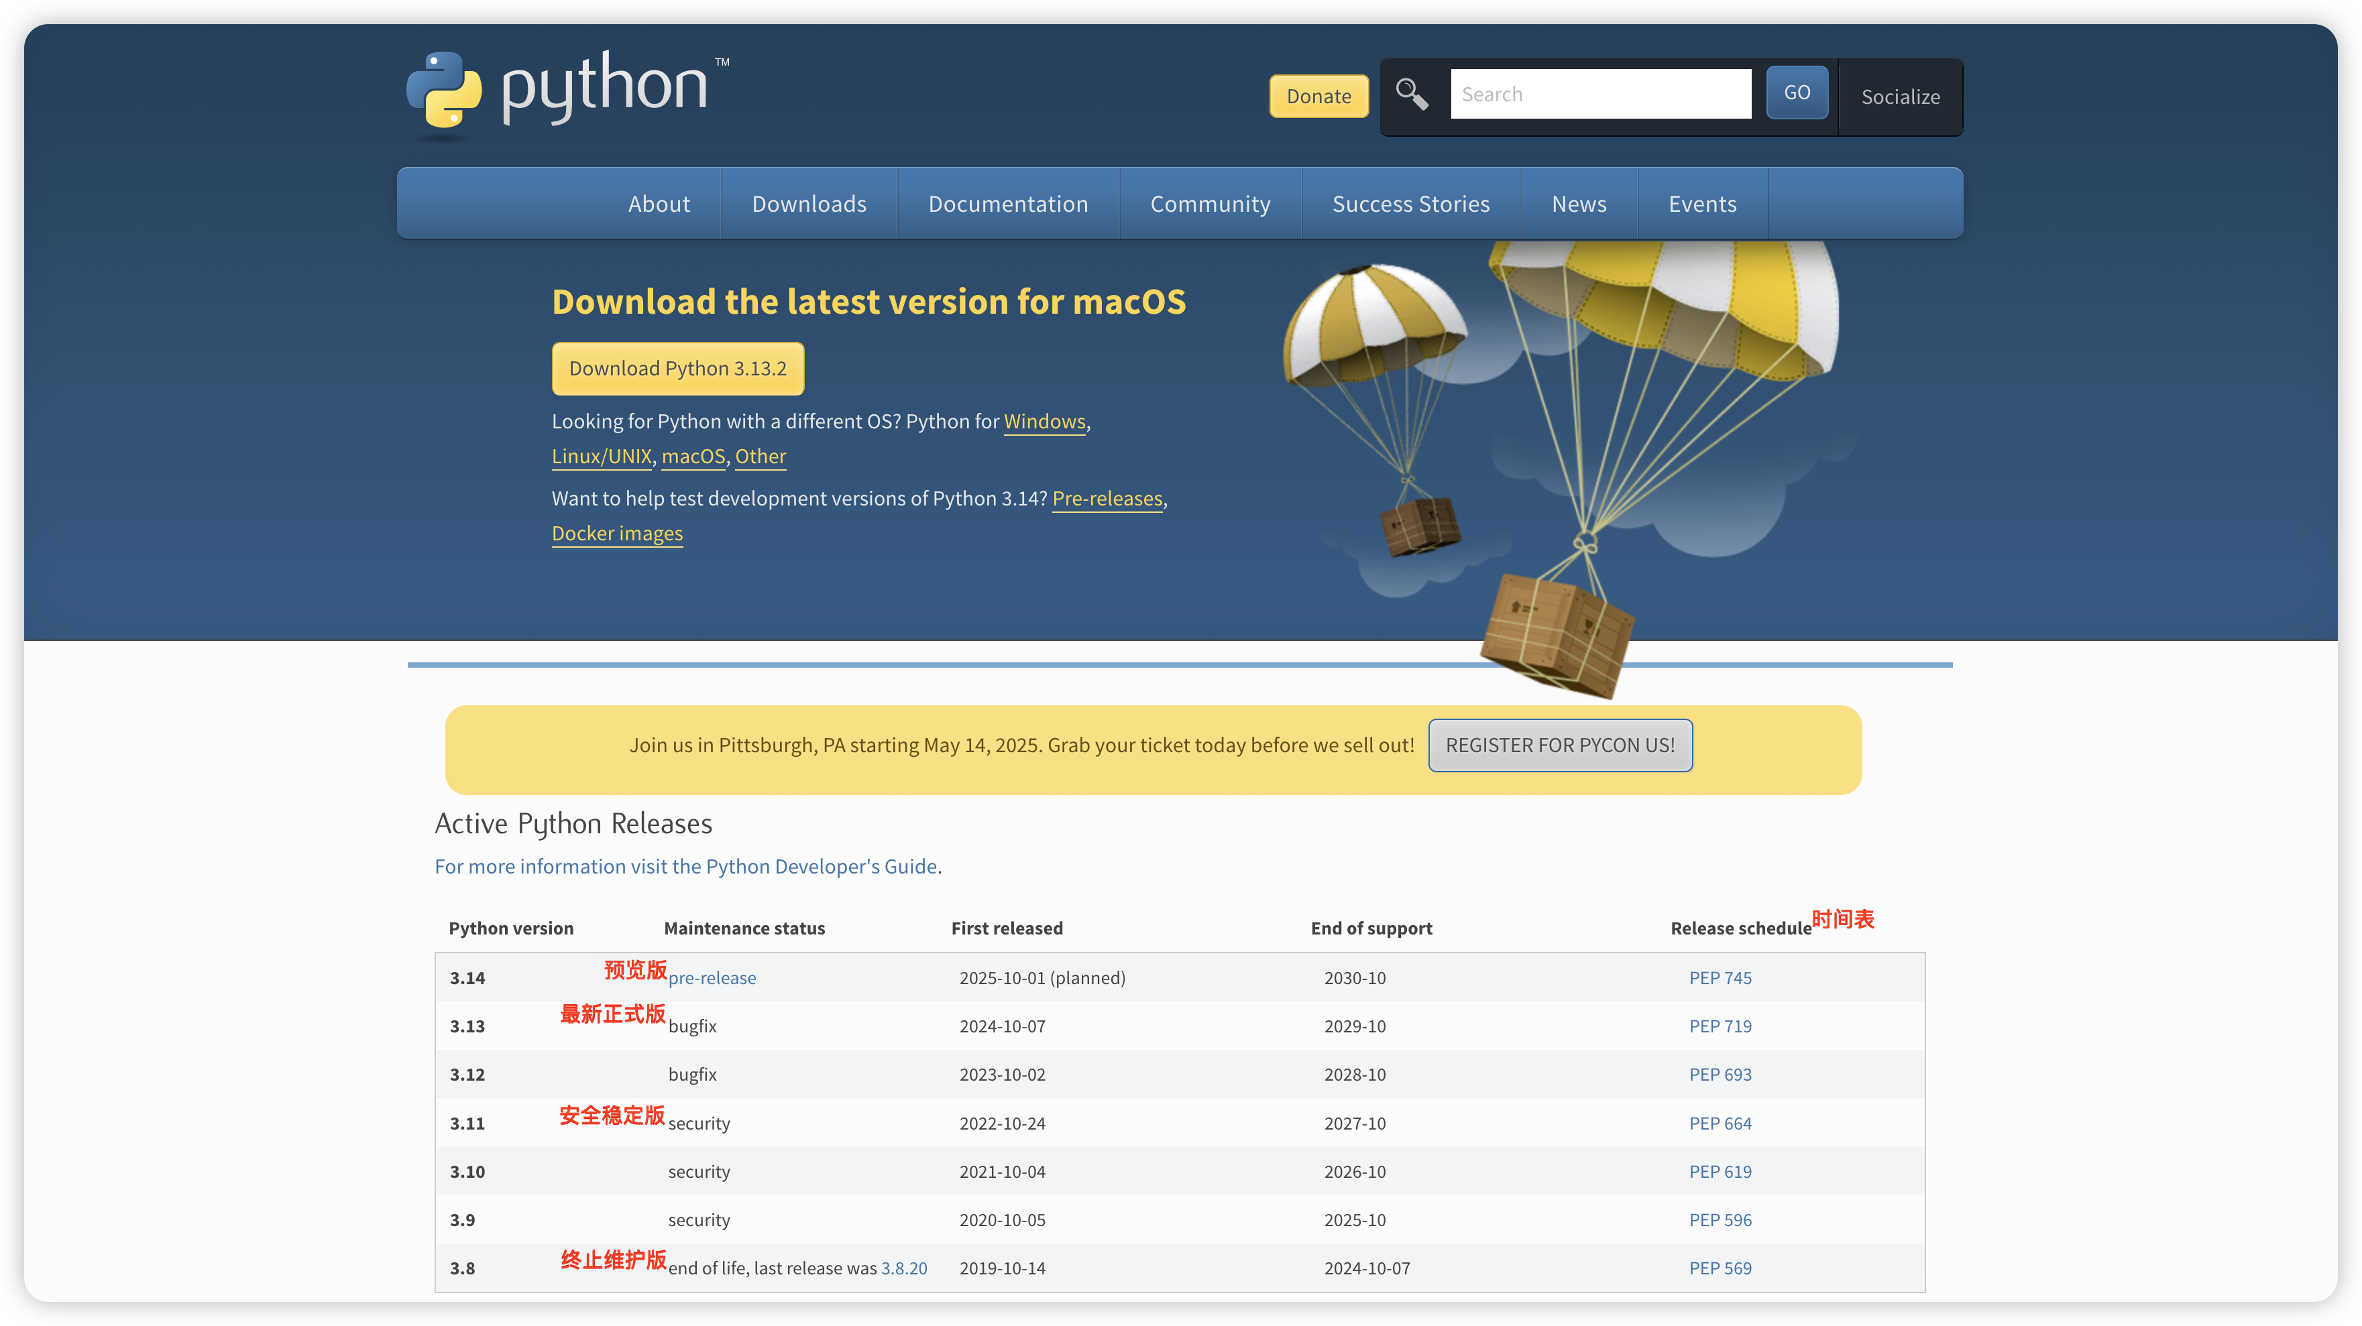Click REGISTER FOR PYCON US! button

tap(1560, 745)
